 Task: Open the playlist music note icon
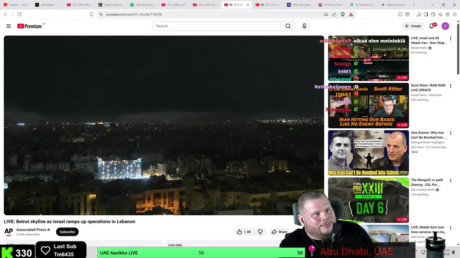[419, 14]
